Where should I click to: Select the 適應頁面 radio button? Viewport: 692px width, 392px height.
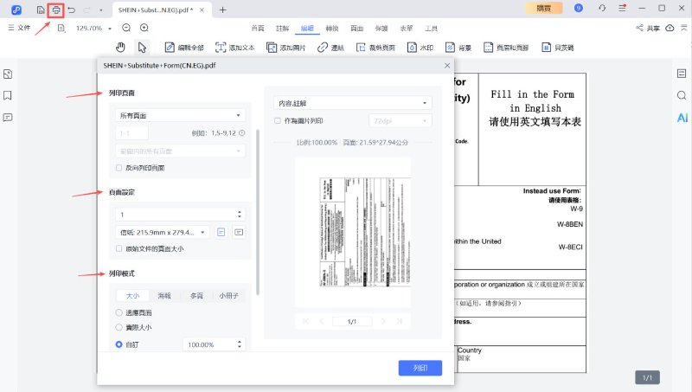[x=119, y=312]
